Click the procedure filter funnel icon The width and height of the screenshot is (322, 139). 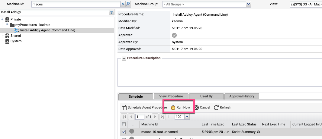[x=111, y=12]
